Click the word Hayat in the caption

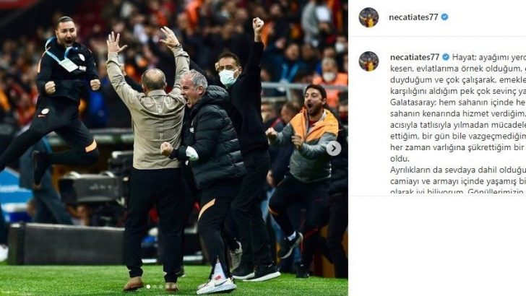point(465,57)
